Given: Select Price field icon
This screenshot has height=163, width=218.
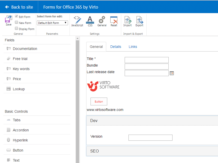Looking at the screenshot, I should point(8,79).
